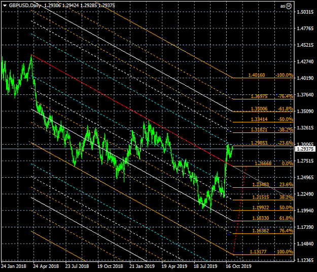The image size is (317, 272).
Task: Click Fibonacci level value 1.16362
Action: (261, 231)
